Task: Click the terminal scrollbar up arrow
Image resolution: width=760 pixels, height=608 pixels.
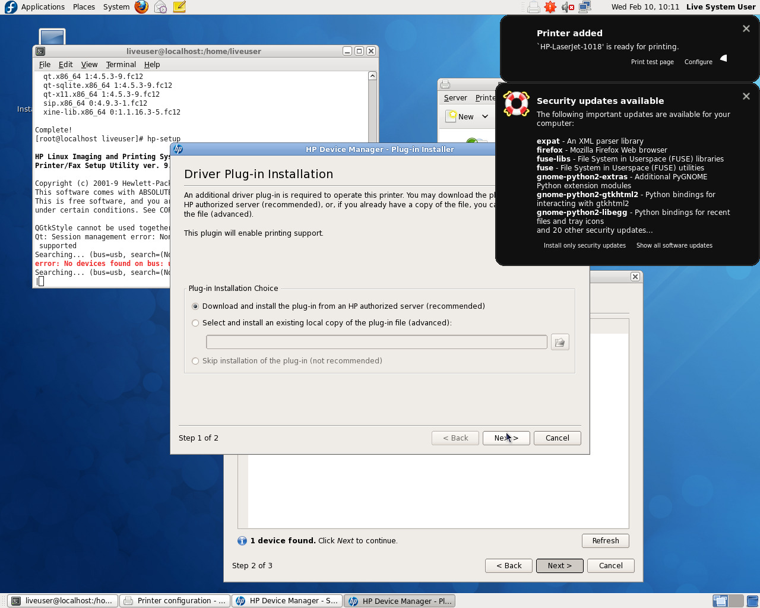Action: click(372, 76)
